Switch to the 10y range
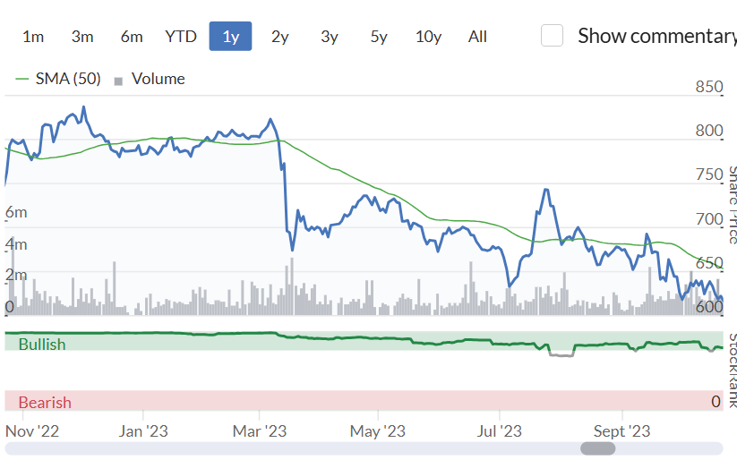 click(x=428, y=36)
